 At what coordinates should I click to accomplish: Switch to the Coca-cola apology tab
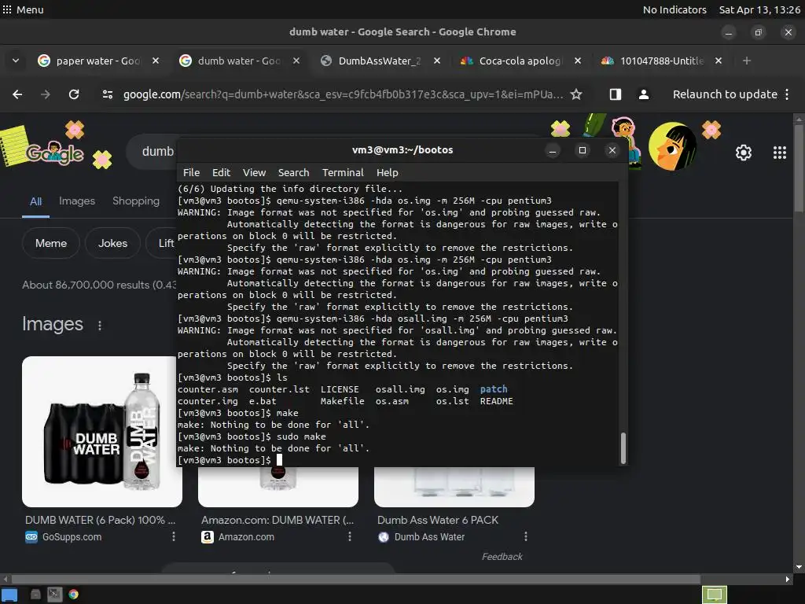(520, 61)
